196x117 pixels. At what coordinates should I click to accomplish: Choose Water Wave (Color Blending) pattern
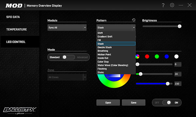[x=116, y=65]
